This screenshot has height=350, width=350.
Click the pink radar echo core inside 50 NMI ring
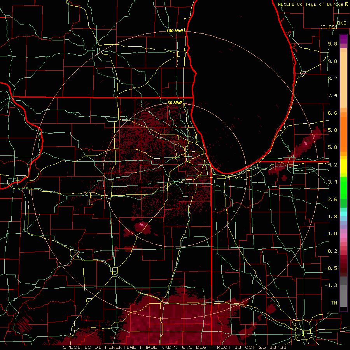(141, 224)
